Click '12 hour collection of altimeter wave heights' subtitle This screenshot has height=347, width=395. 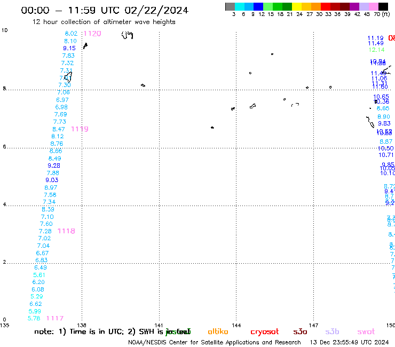click(x=104, y=22)
